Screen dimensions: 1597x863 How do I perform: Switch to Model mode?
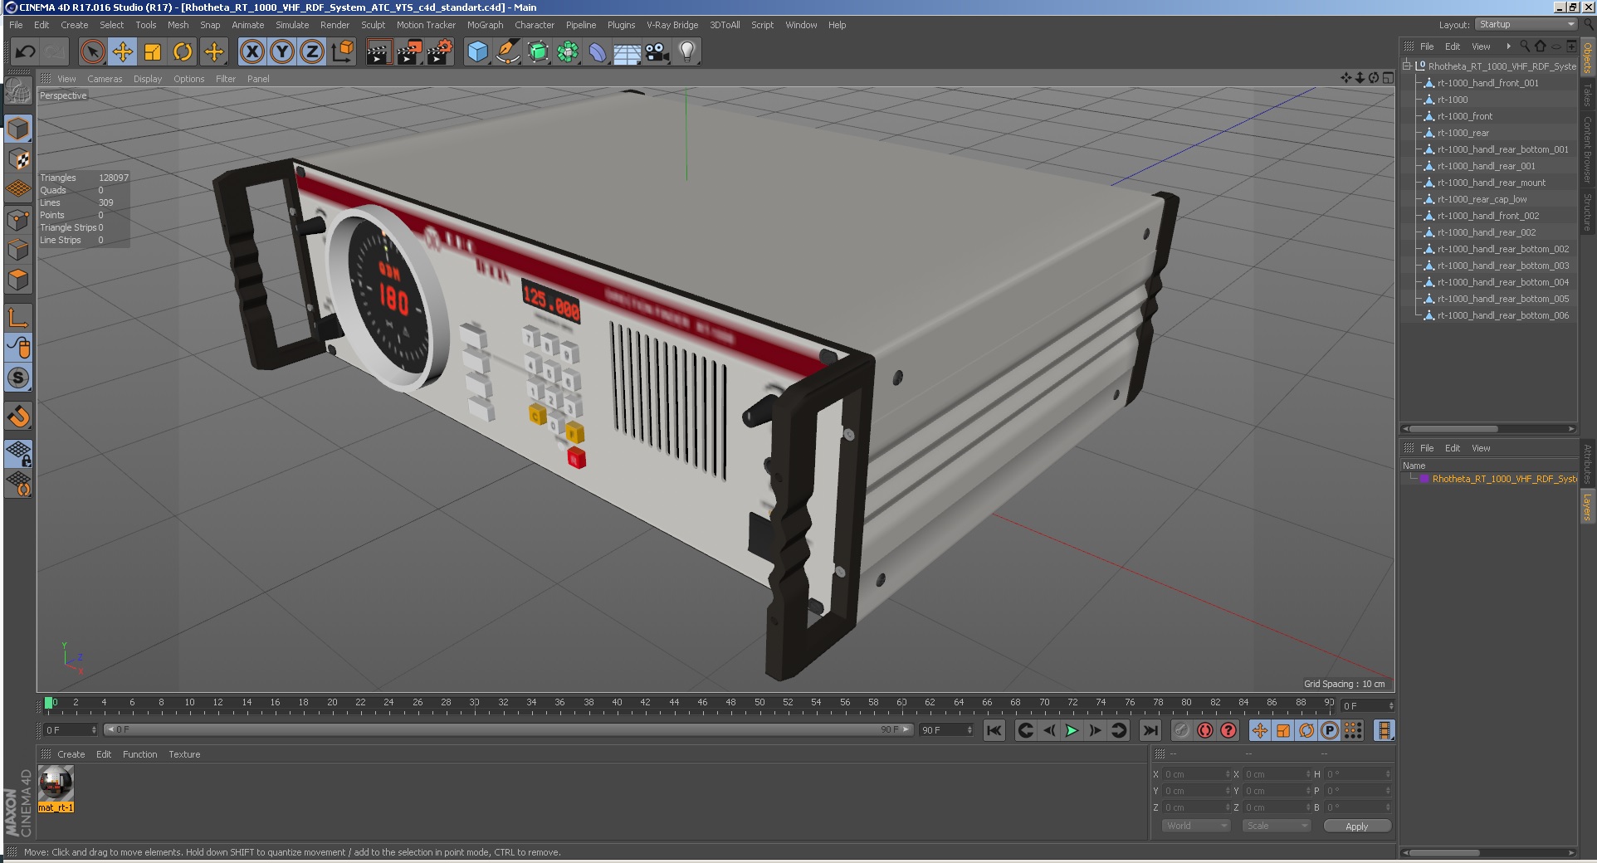tap(18, 129)
